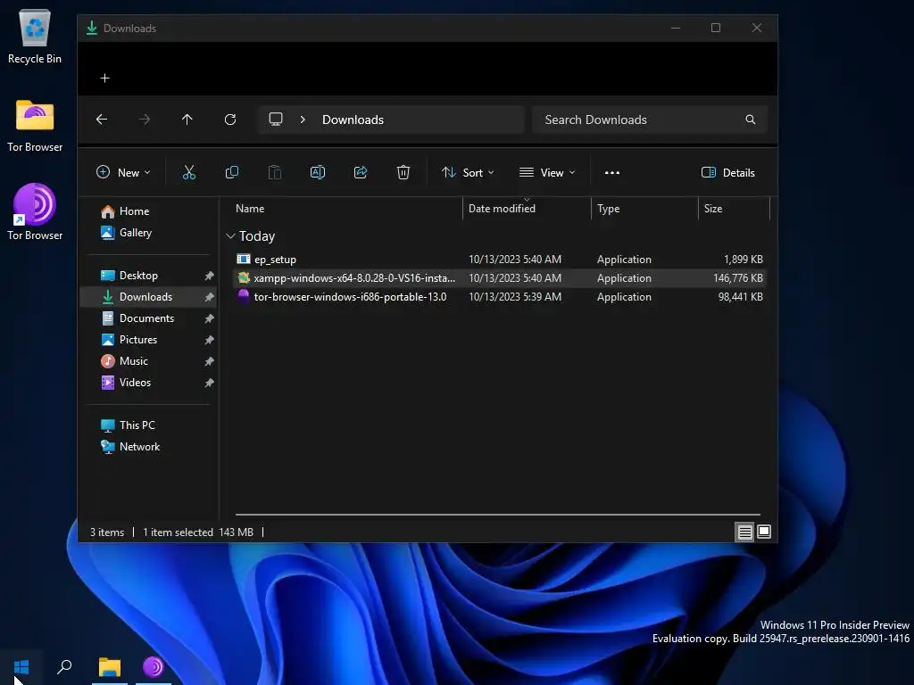Image resolution: width=914 pixels, height=685 pixels.
Task: Click the 98,441 KB size cell
Action: point(740,296)
